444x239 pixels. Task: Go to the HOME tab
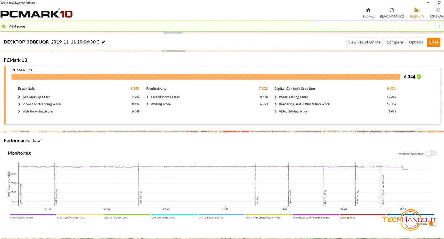coord(368,13)
